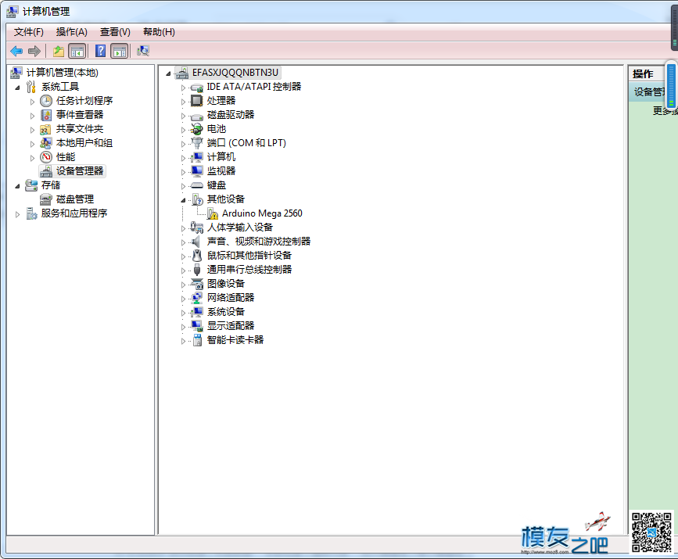
Task: Click the Up one level folder icon
Action: tap(59, 52)
